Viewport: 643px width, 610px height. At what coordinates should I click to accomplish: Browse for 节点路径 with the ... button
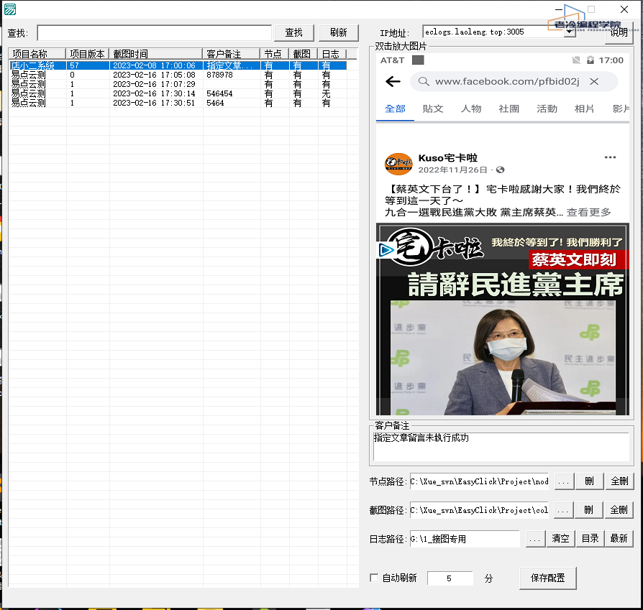tap(563, 481)
